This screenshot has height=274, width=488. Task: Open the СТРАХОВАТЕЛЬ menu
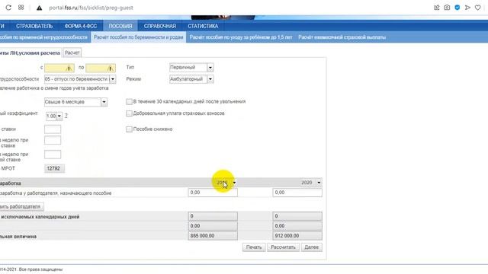tap(34, 26)
